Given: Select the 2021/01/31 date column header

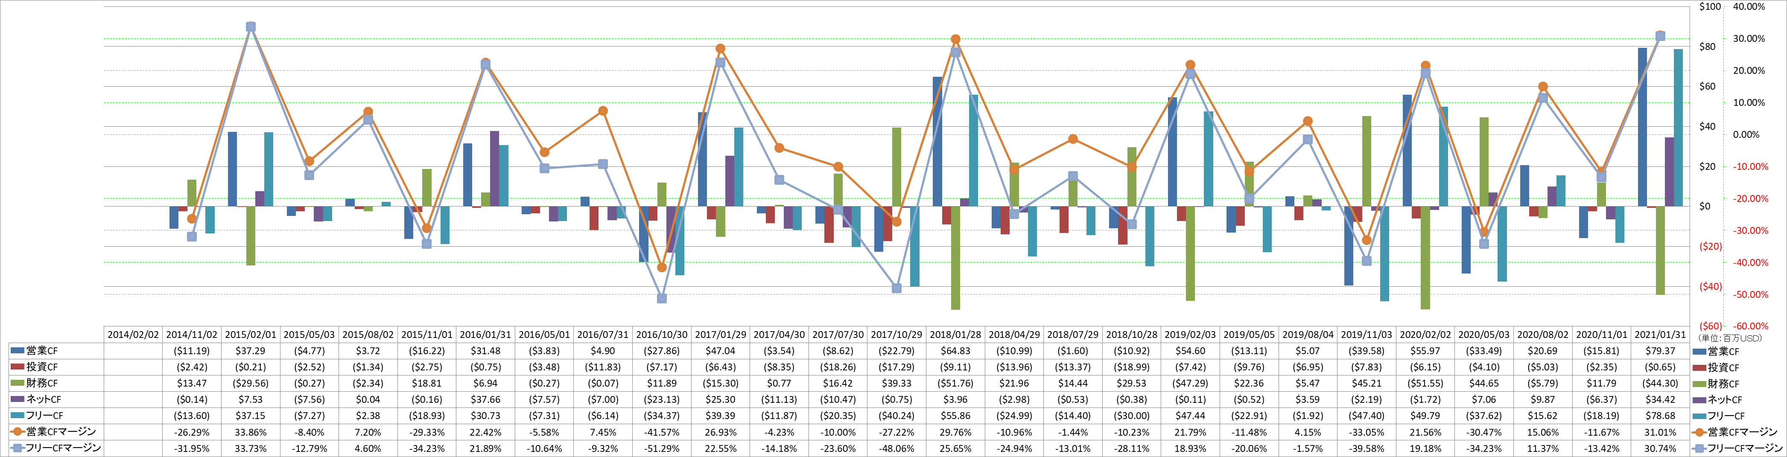Looking at the screenshot, I should tap(1660, 334).
